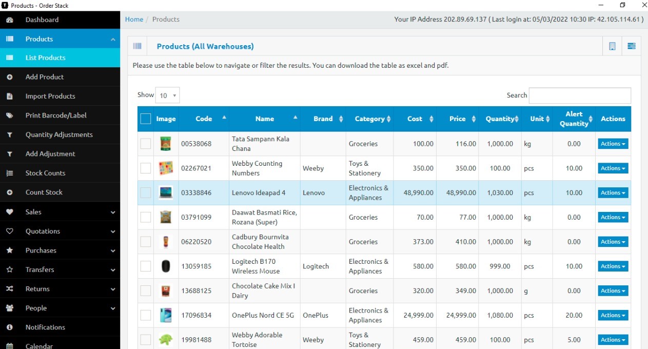Select the Chocolate Cake Mix row checkbox
The image size is (648, 349).
click(146, 291)
